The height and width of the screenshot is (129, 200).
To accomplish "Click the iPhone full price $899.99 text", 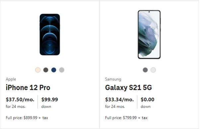I will pyautogui.click(x=27, y=118).
